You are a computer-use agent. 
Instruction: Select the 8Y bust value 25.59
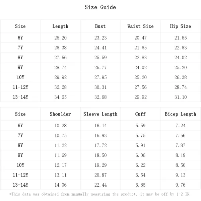(x=100, y=58)
